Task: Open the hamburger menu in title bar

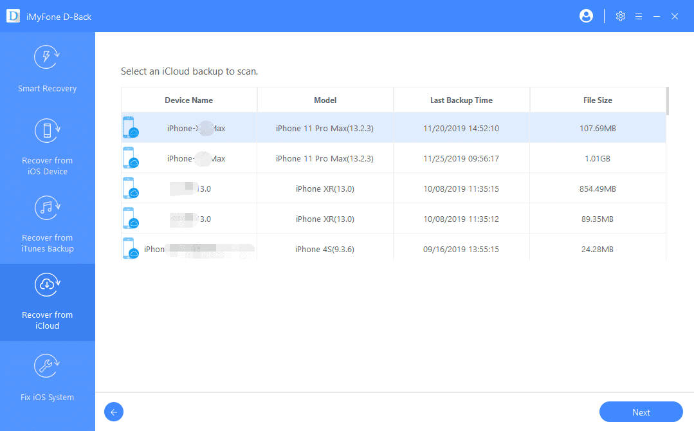Action: pyautogui.click(x=639, y=16)
